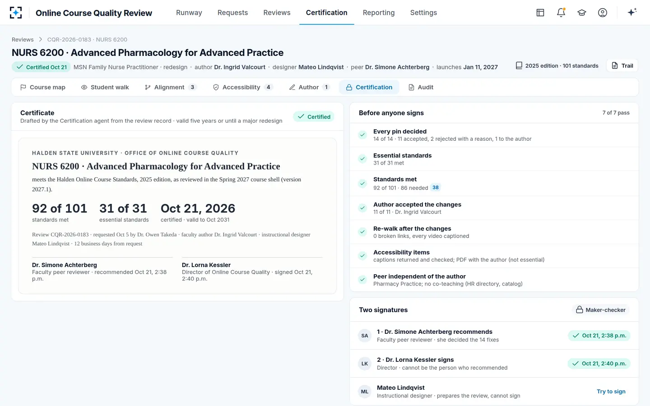Click the LK avatar for Dr. Lorna Kessler
The image size is (650, 406).
pyautogui.click(x=365, y=364)
